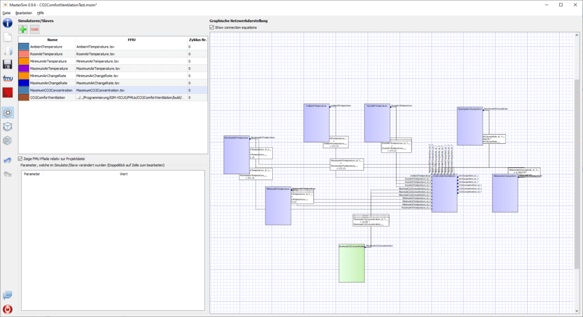This screenshot has width=583, height=317.
Task: Click the MaximumAirTemperature purple color swatch
Action: coord(24,69)
